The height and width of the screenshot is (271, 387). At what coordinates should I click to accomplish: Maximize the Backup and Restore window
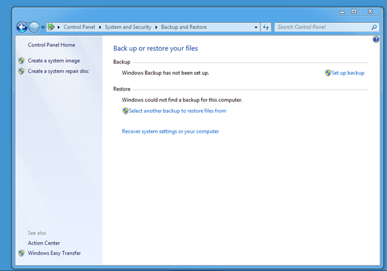coord(354,11)
